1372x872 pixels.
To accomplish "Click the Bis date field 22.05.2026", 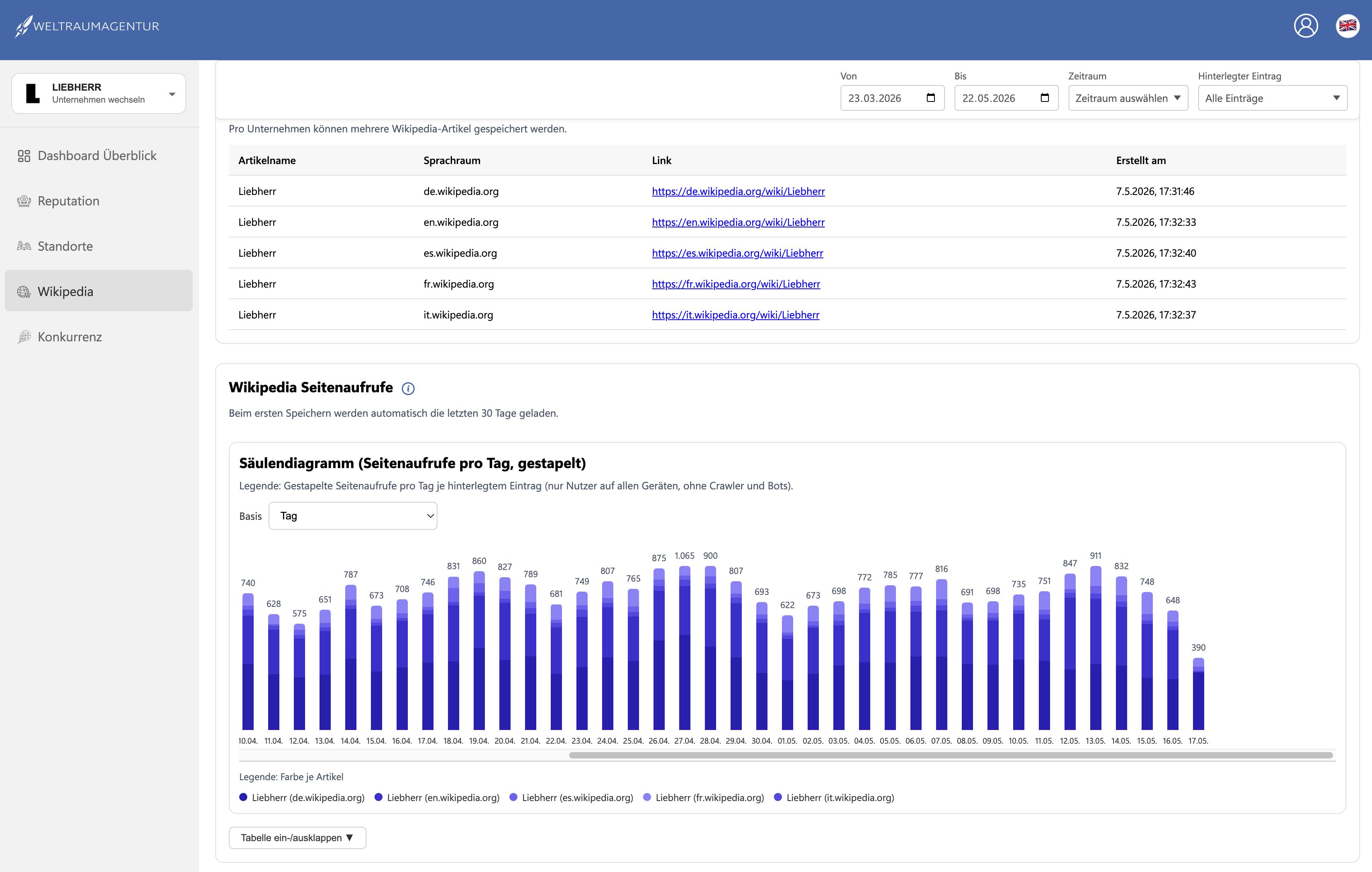I will click(1006, 98).
